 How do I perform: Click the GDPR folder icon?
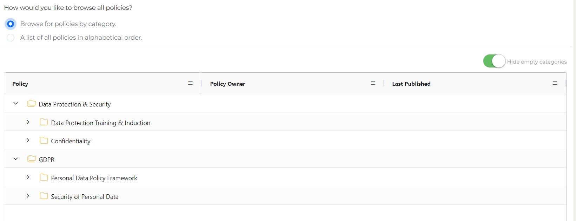(31, 158)
